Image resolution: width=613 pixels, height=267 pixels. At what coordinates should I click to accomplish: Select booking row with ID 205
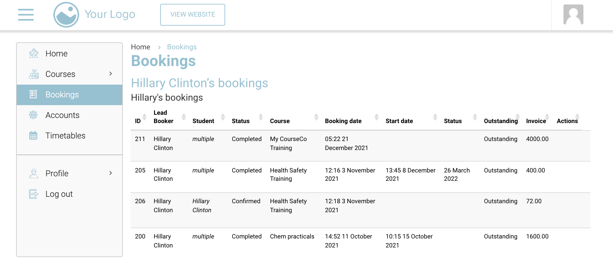140,171
